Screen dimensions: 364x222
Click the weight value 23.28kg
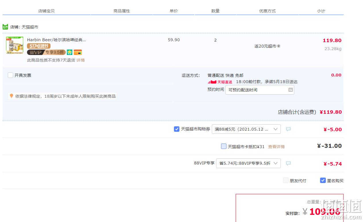click(x=333, y=49)
